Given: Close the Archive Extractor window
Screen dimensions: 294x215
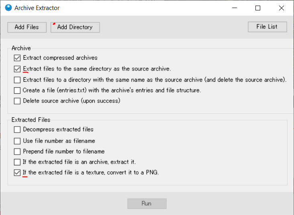Looking at the screenshot, I should click(x=282, y=8).
